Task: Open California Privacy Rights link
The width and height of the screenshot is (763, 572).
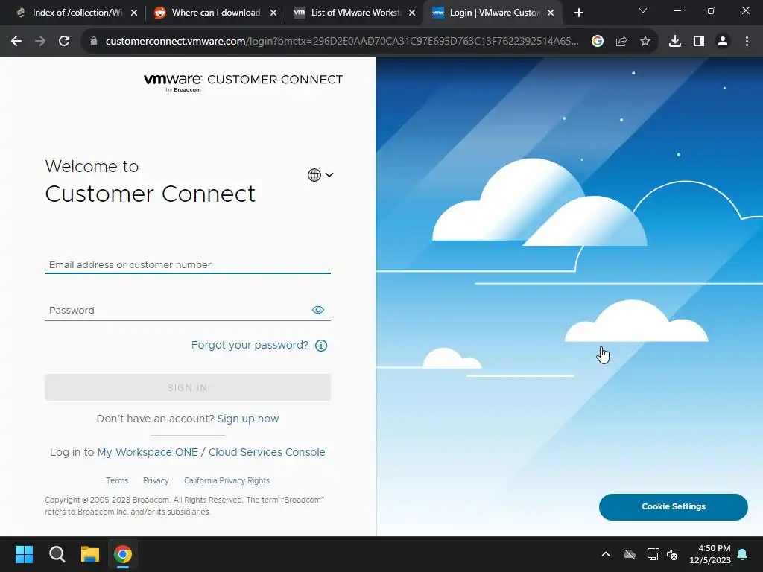Action: coord(227,480)
